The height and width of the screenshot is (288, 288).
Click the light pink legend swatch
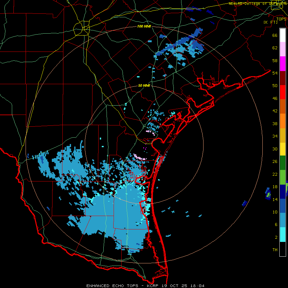pos(283,49)
